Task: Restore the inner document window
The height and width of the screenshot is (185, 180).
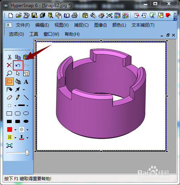Action: [x=168, y=35]
